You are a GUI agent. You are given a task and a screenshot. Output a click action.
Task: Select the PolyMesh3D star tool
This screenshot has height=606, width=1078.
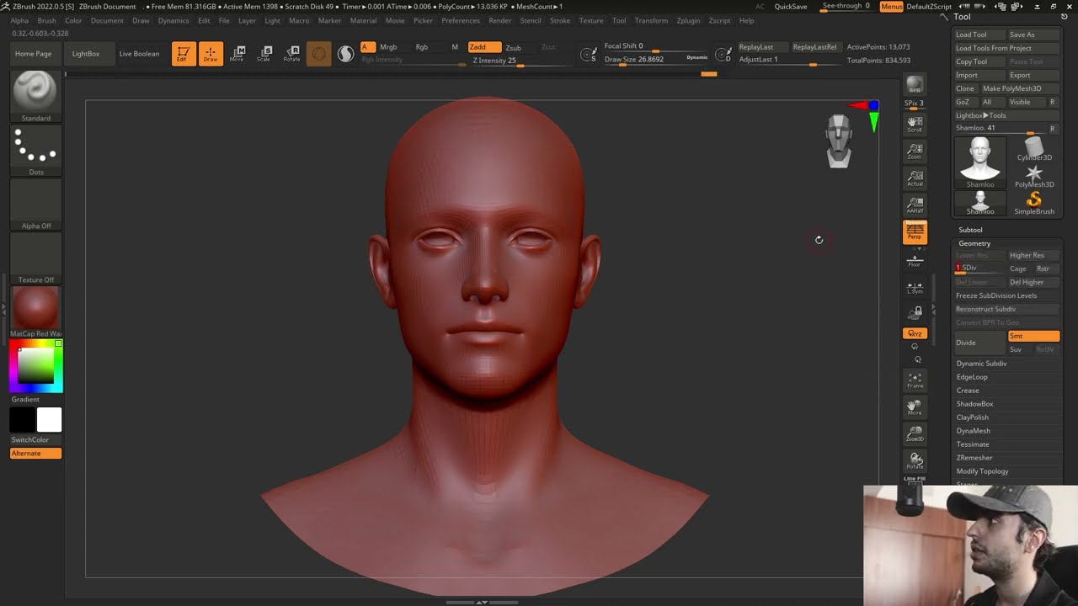(1034, 177)
